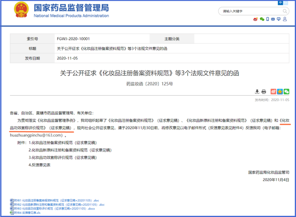Screen dimensions: 296x217
Task: Click Word file icon beside 附件3
Action: pos(12,209)
